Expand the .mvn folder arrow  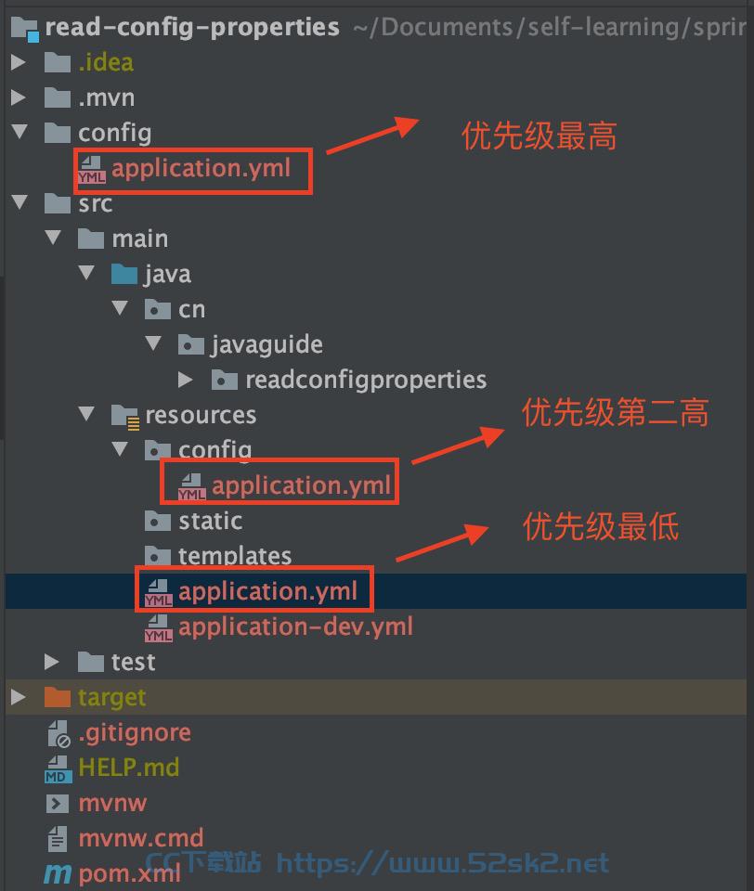pyautogui.click(x=19, y=97)
